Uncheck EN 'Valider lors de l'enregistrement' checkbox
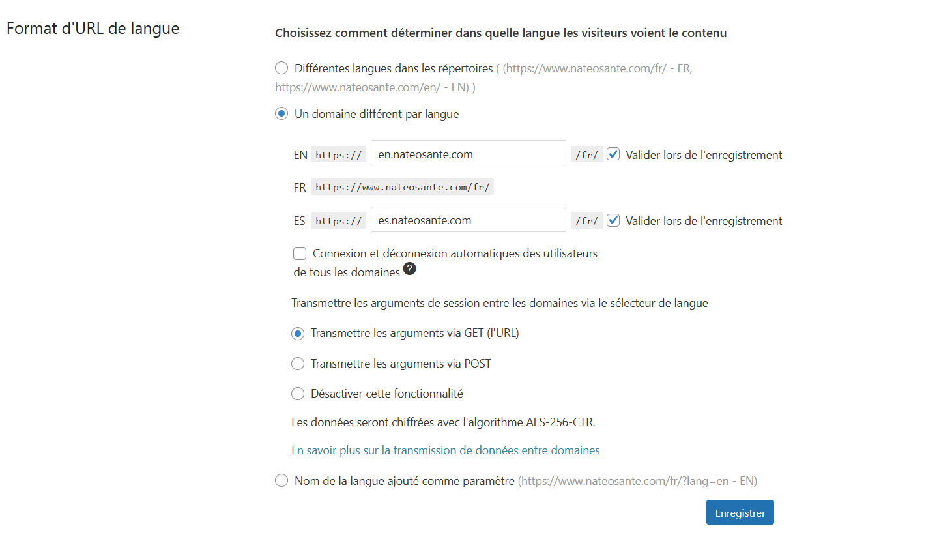Screen dimensions: 952x535 613,154
